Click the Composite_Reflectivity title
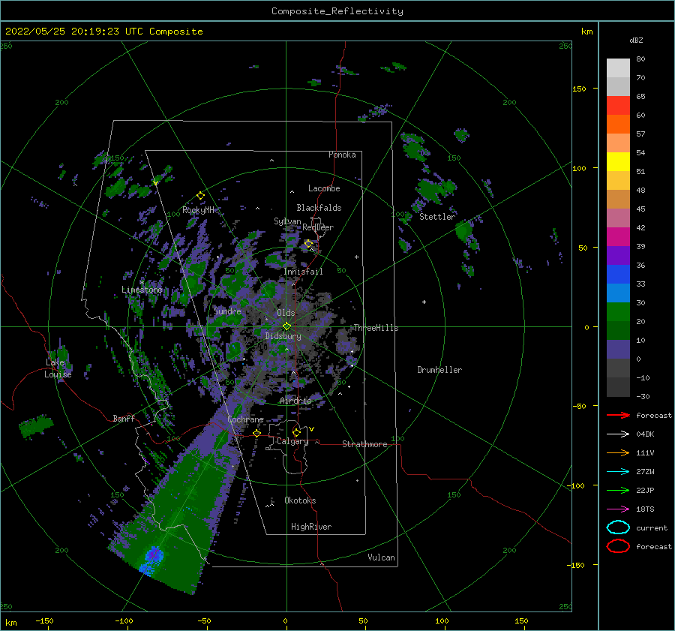This screenshot has height=631, width=675. [x=337, y=11]
